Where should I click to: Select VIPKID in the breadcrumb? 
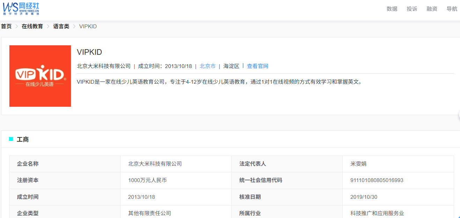click(x=88, y=27)
